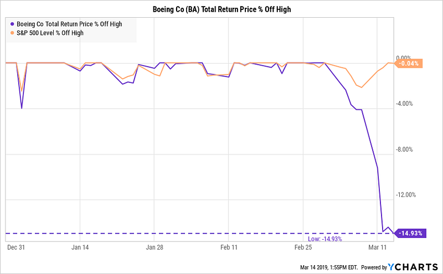Click the chart title 'Boeing Co (BA) Total Return Price % Off High'
Viewport: 443px width, 274px height.
(221, 9)
